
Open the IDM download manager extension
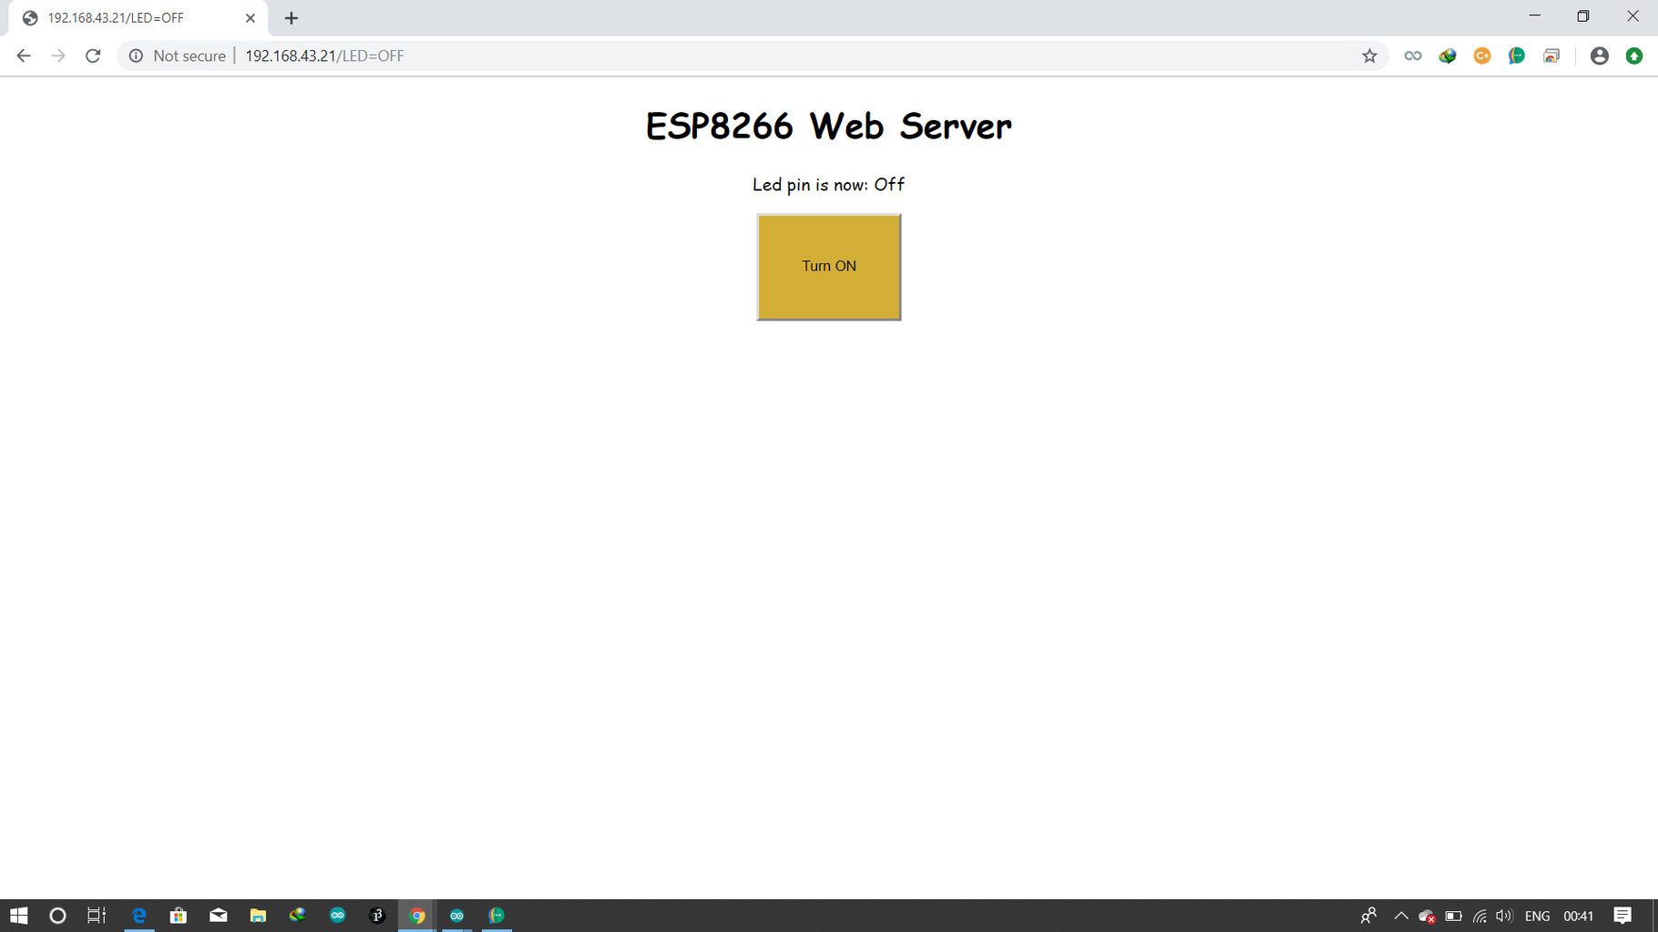point(1447,56)
